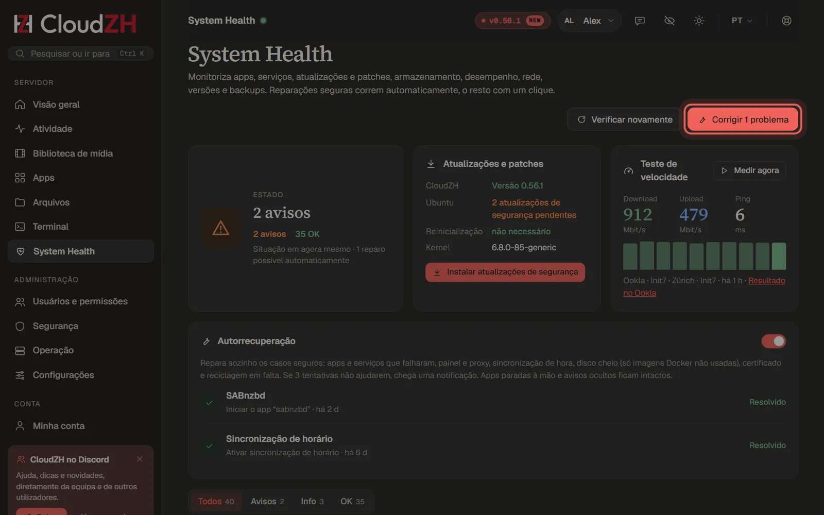Click the warning triangle status icon
The width and height of the screenshot is (824, 515).
(221, 228)
